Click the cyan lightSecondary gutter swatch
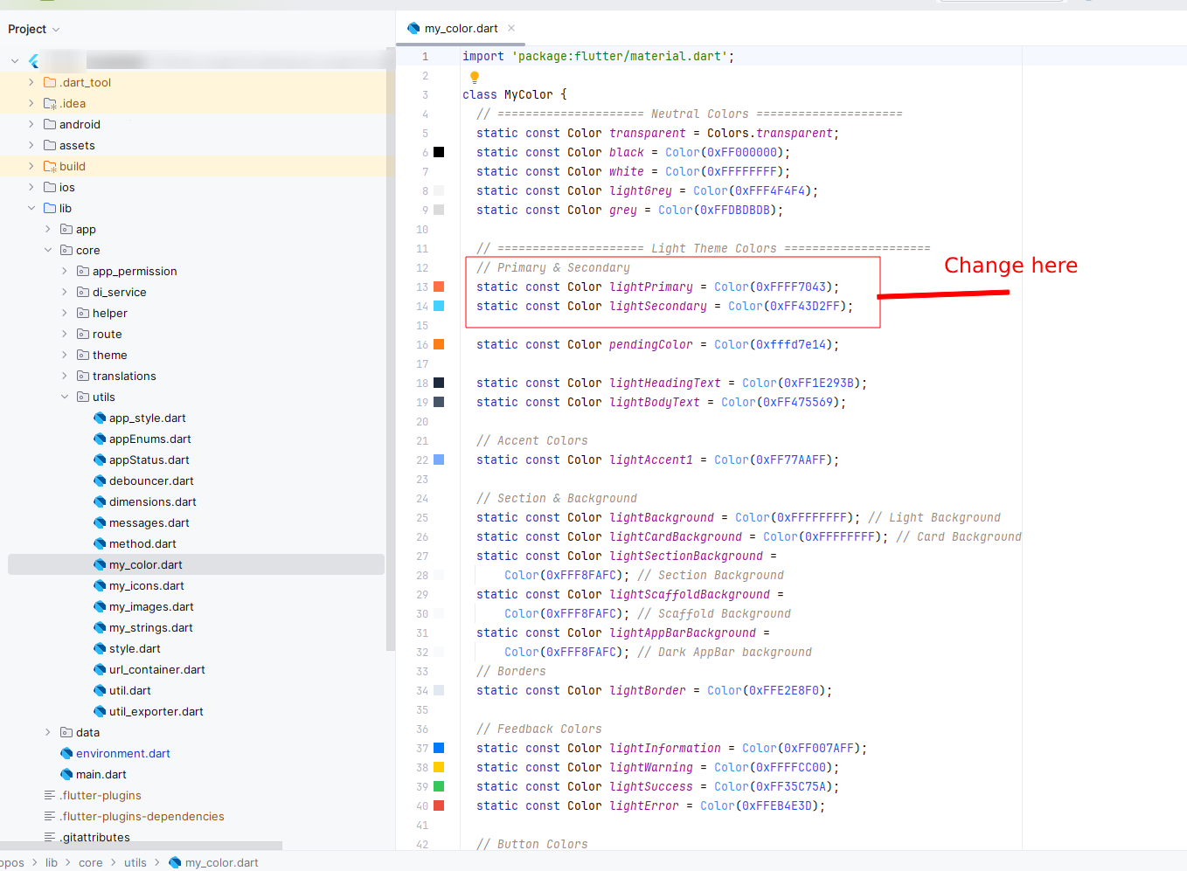This screenshot has height=871, width=1187. (x=439, y=306)
